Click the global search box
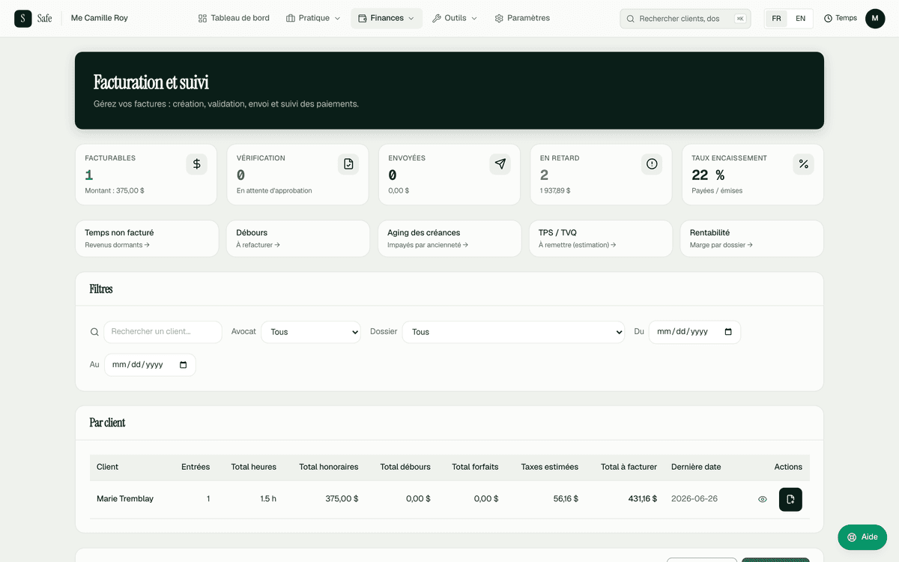Viewport: 899px width, 562px height. [x=685, y=19]
